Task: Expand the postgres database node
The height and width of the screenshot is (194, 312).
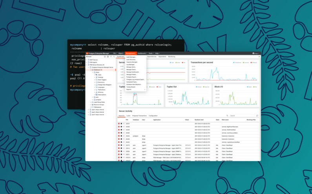Action: pyautogui.click(x=92, y=99)
